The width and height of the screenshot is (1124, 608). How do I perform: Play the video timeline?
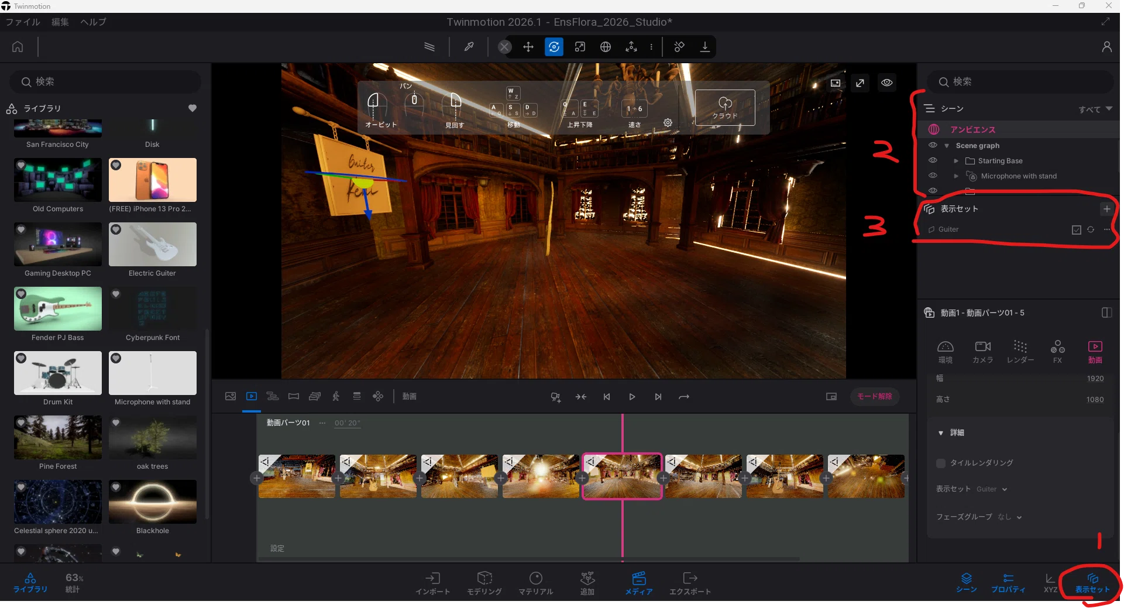pyautogui.click(x=632, y=397)
